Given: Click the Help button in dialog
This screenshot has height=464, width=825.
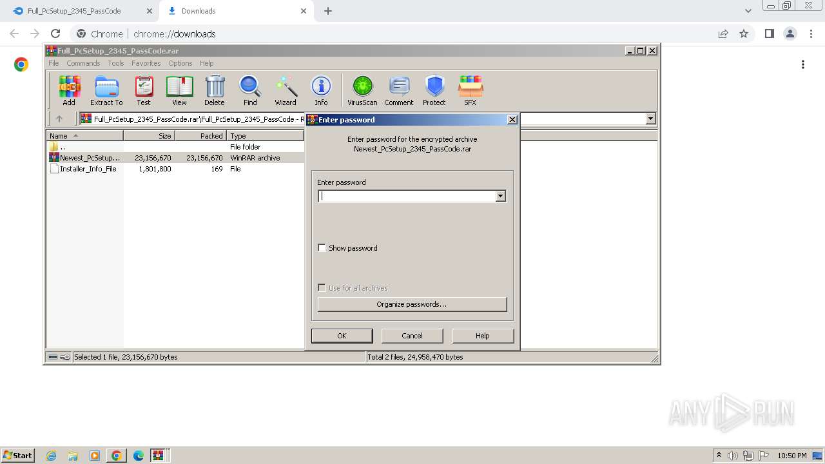Looking at the screenshot, I should tap(483, 336).
